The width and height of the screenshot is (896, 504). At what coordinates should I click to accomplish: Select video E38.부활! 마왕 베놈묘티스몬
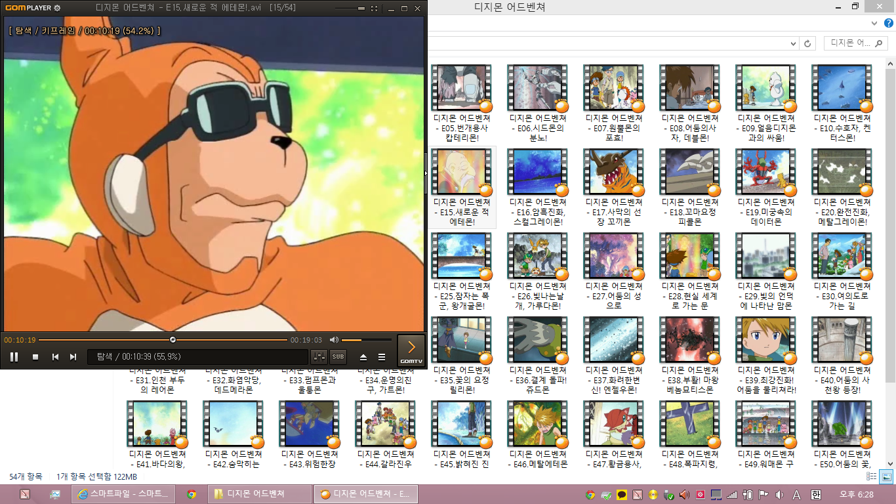pos(690,356)
